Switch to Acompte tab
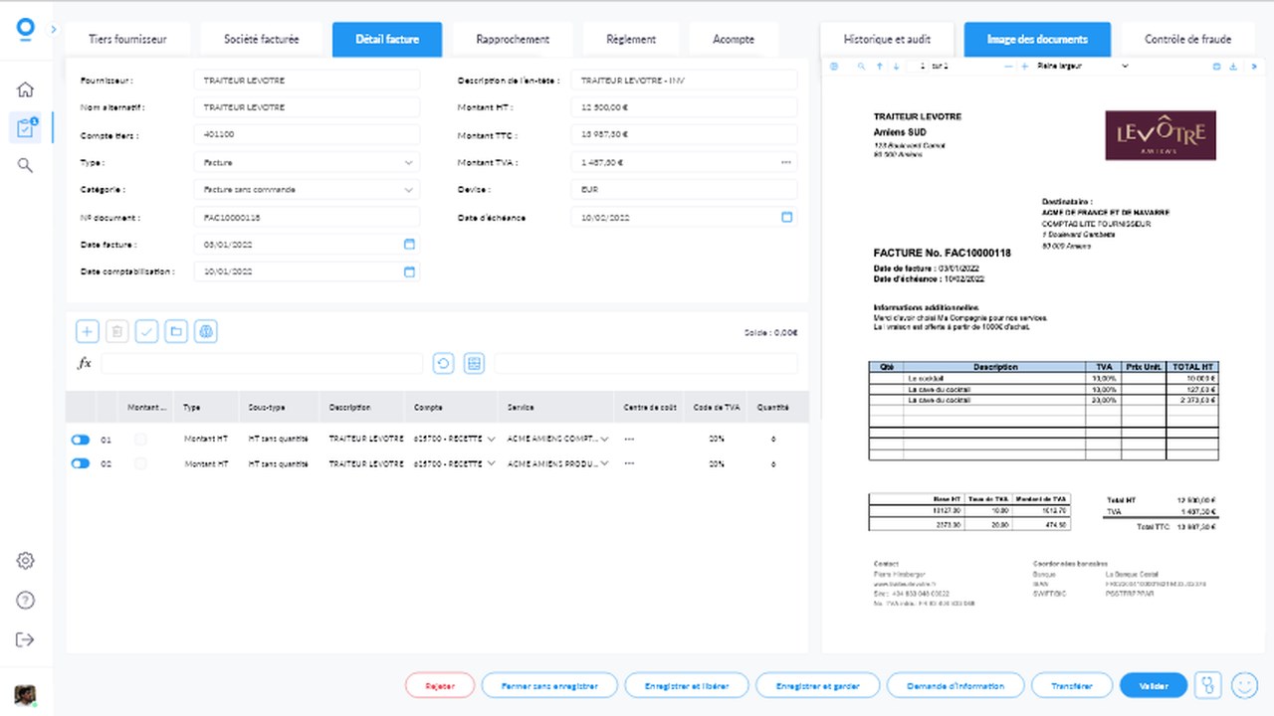Image resolution: width=1274 pixels, height=716 pixels. coord(734,40)
